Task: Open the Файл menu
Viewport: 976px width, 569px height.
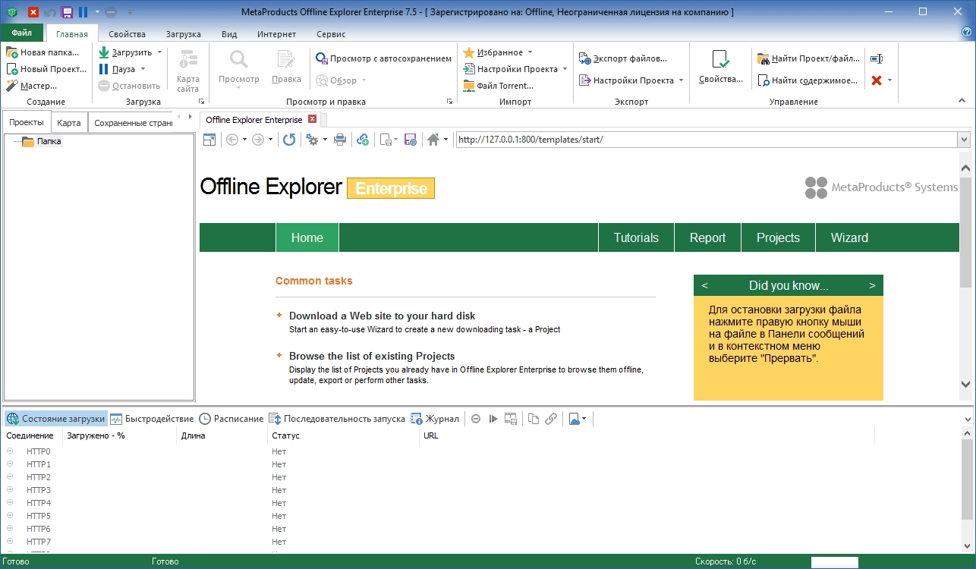Action: (x=21, y=33)
